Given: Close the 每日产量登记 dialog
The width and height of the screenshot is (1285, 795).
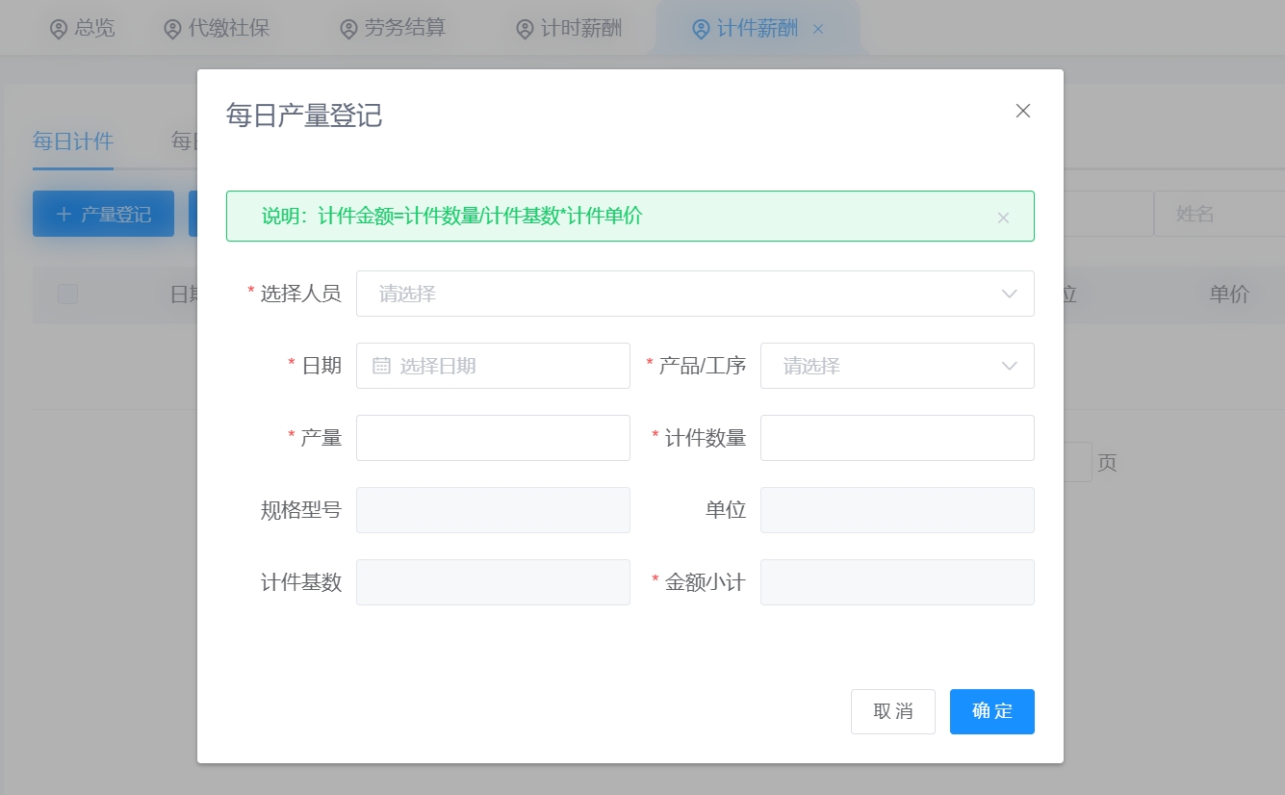Looking at the screenshot, I should point(1022,111).
